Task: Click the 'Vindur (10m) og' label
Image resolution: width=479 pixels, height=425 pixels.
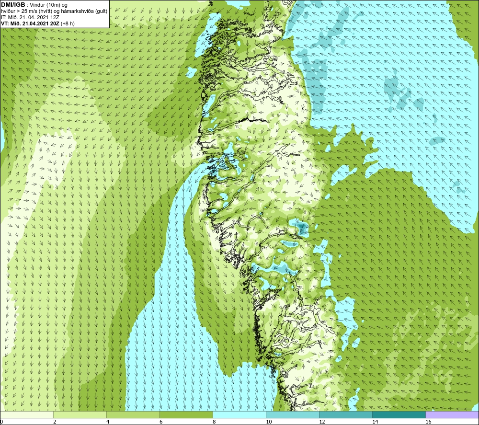Action: [x=49, y=5]
